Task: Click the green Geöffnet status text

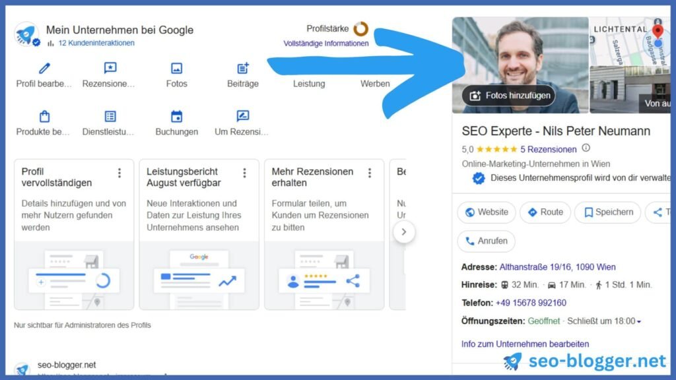Action: (x=544, y=321)
